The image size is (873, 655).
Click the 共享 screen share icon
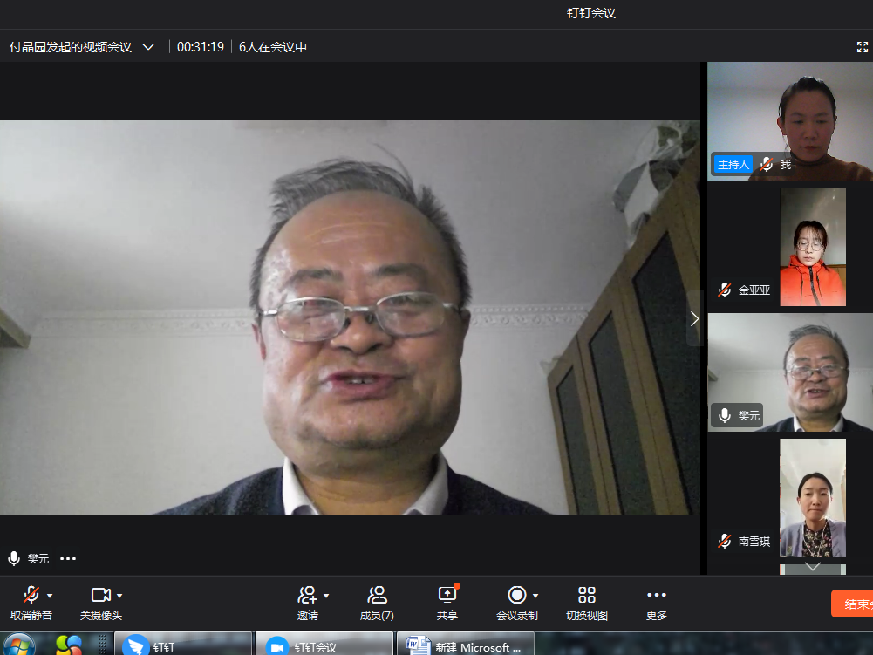(447, 595)
